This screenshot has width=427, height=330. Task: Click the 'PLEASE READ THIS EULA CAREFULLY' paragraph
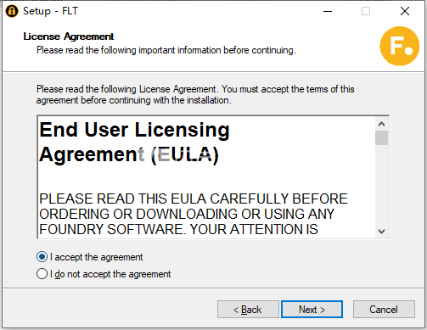click(194, 214)
